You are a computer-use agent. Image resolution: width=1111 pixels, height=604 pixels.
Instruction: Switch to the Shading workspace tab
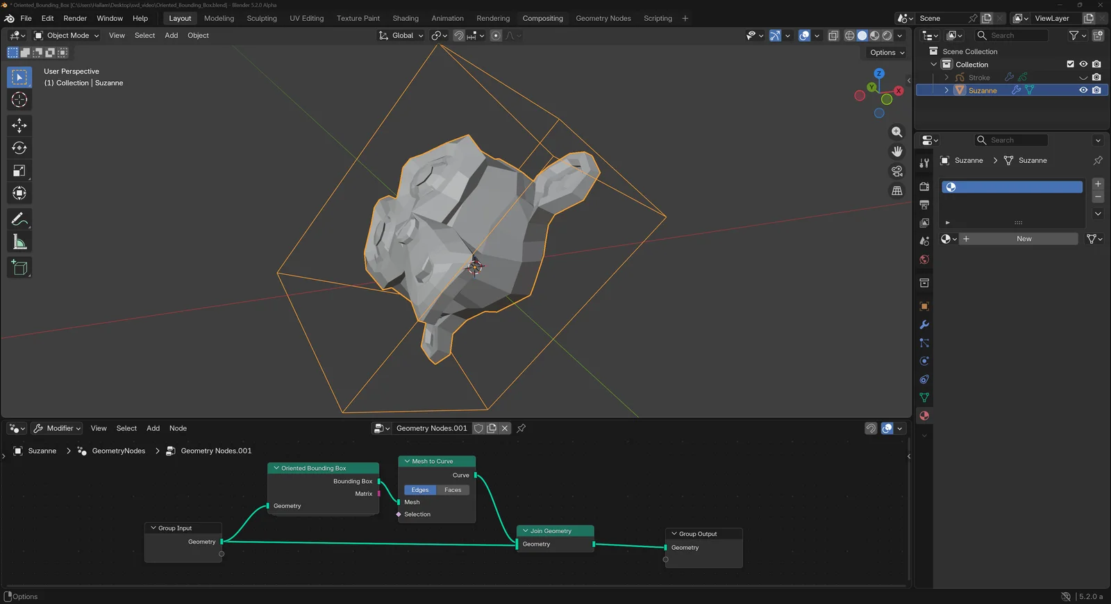click(406, 18)
